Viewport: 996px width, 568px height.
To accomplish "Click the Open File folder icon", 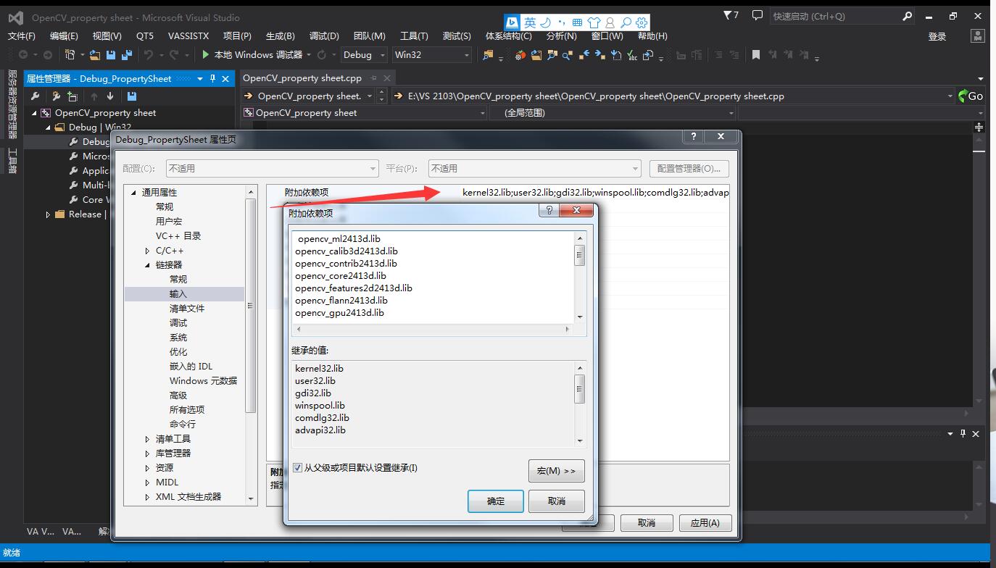I will click(95, 55).
